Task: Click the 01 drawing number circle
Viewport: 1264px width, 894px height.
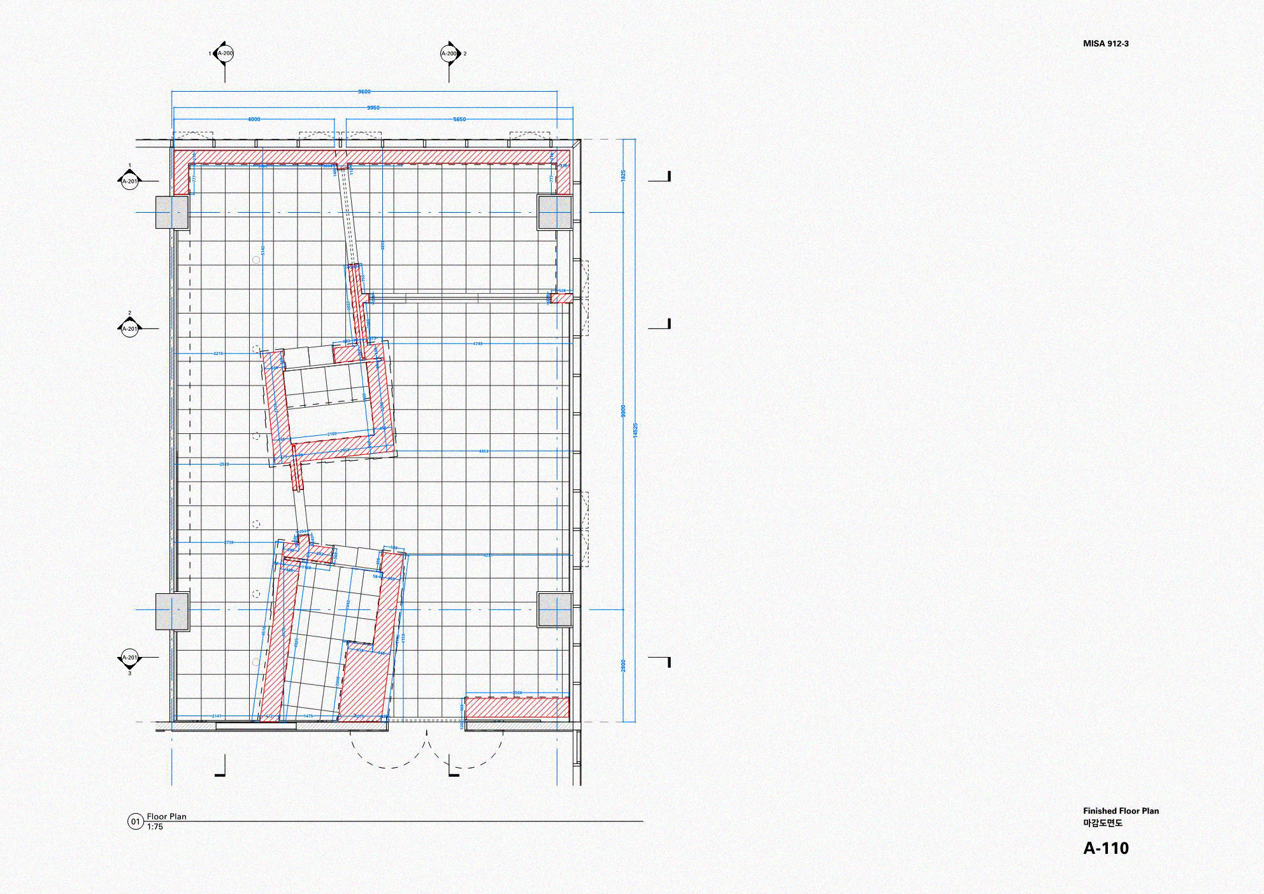Action: pyautogui.click(x=135, y=821)
